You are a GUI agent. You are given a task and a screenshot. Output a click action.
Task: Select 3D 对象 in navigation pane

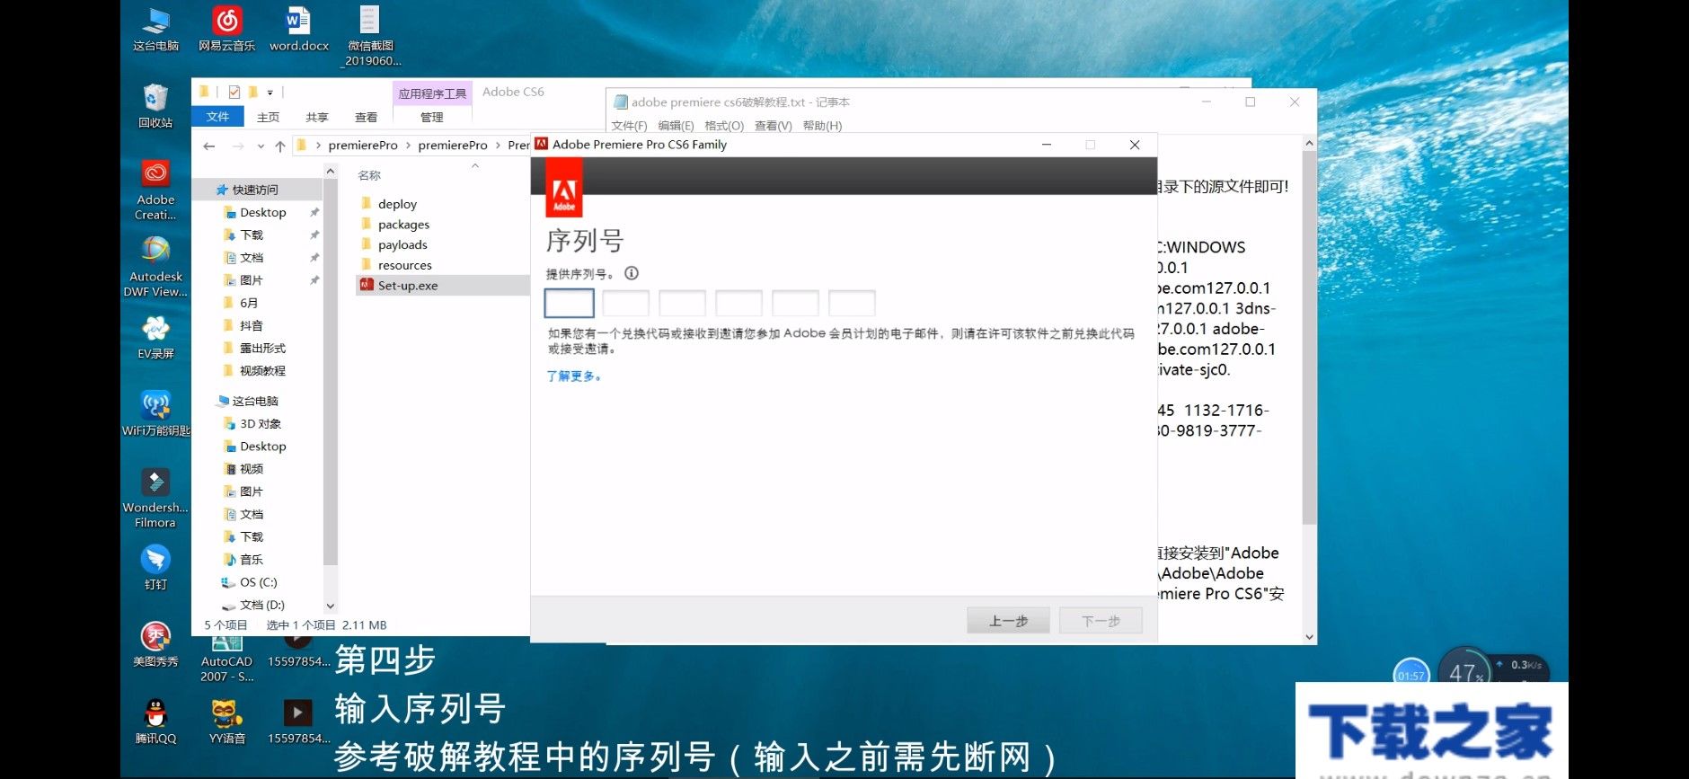point(260,423)
